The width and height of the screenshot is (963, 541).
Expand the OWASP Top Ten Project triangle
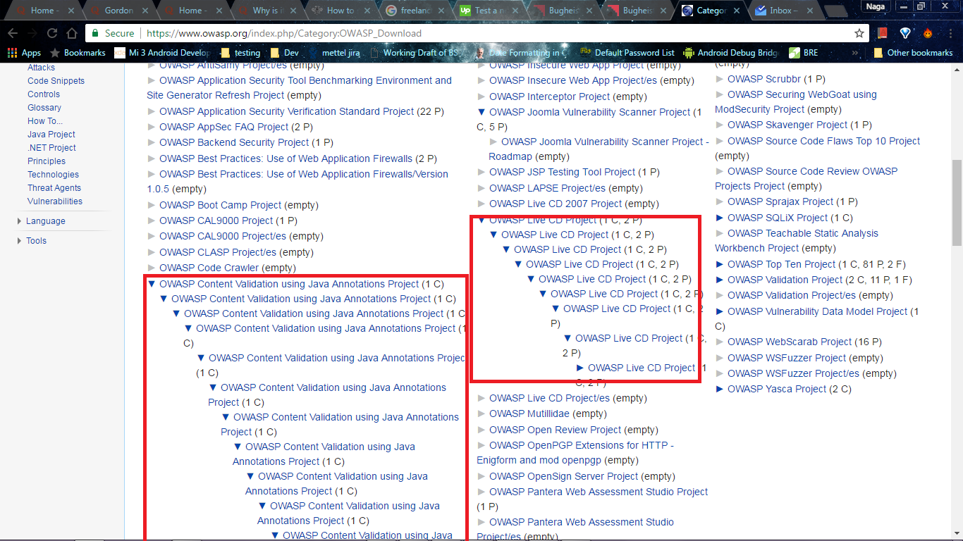click(720, 264)
